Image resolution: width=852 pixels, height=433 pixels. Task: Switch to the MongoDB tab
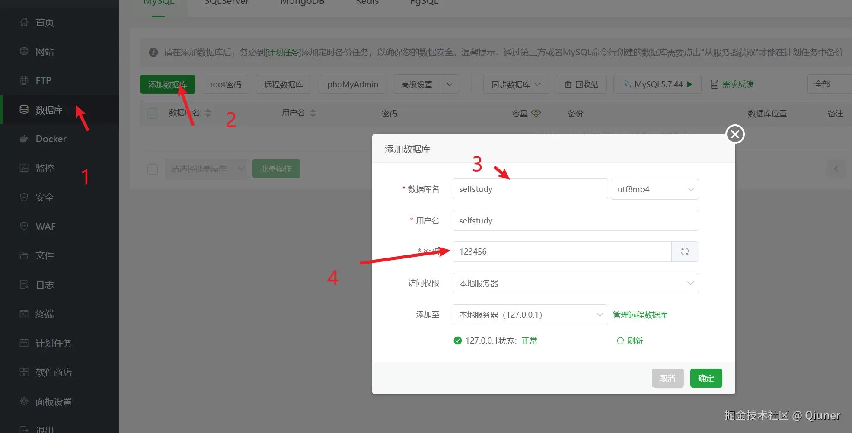tap(302, 3)
